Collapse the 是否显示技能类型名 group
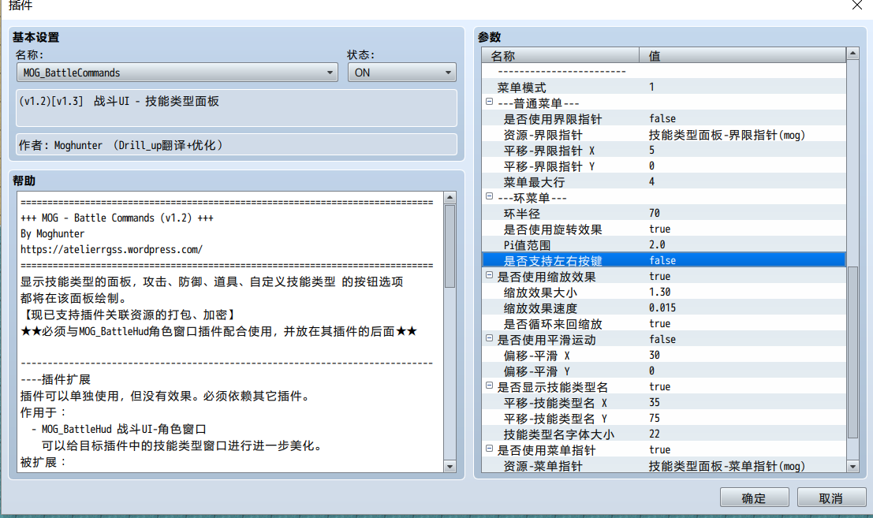This screenshot has height=518, width=873. (x=490, y=385)
